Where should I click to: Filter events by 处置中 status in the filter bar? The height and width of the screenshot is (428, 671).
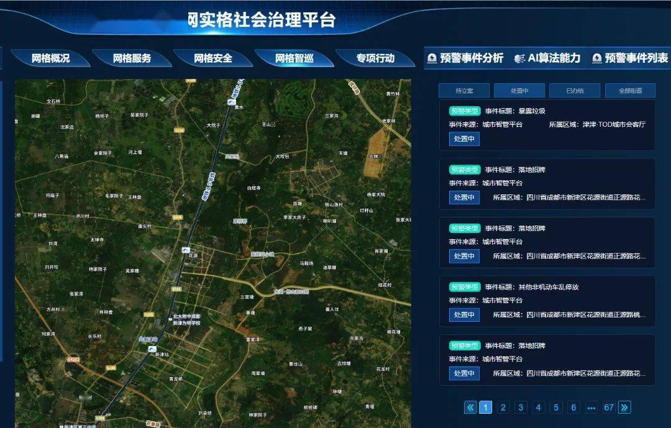click(x=519, y=91)
